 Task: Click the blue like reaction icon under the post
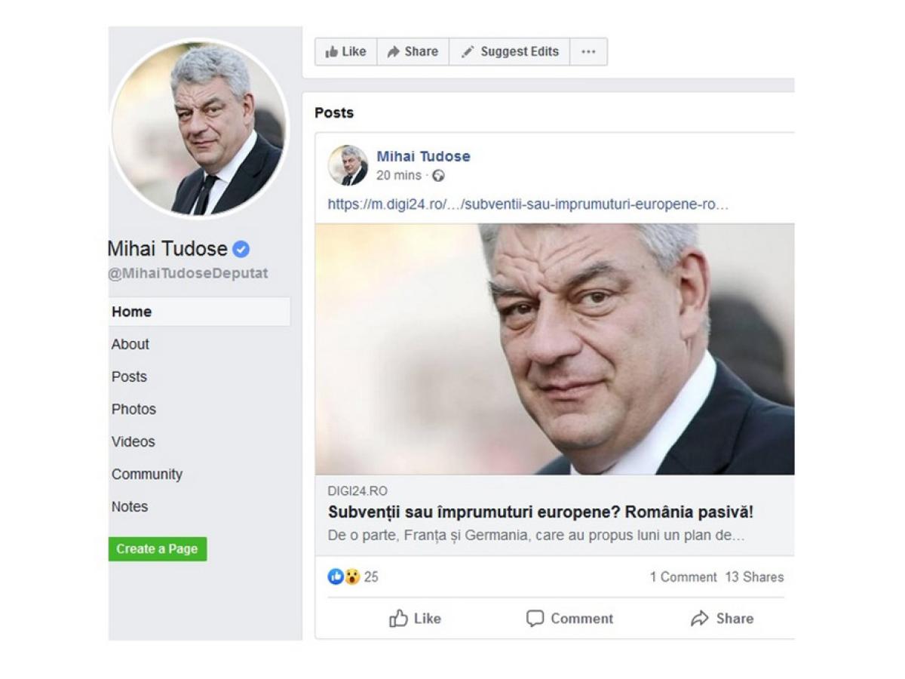[x=336, y=577]
